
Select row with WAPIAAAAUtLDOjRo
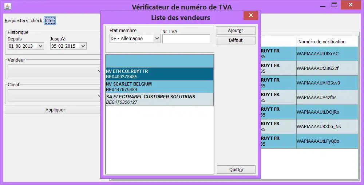point(309,112)
